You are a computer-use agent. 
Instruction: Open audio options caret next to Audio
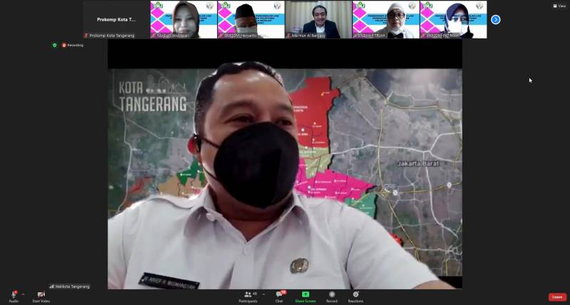pyautogui.click(x=23, y=294)
